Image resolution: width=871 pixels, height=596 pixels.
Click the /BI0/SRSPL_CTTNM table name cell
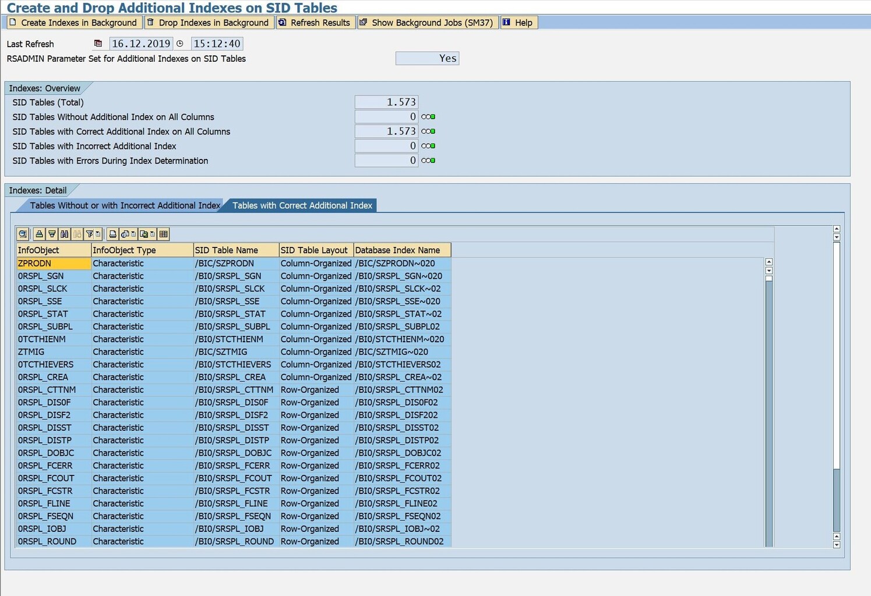[x=236, y=390]
